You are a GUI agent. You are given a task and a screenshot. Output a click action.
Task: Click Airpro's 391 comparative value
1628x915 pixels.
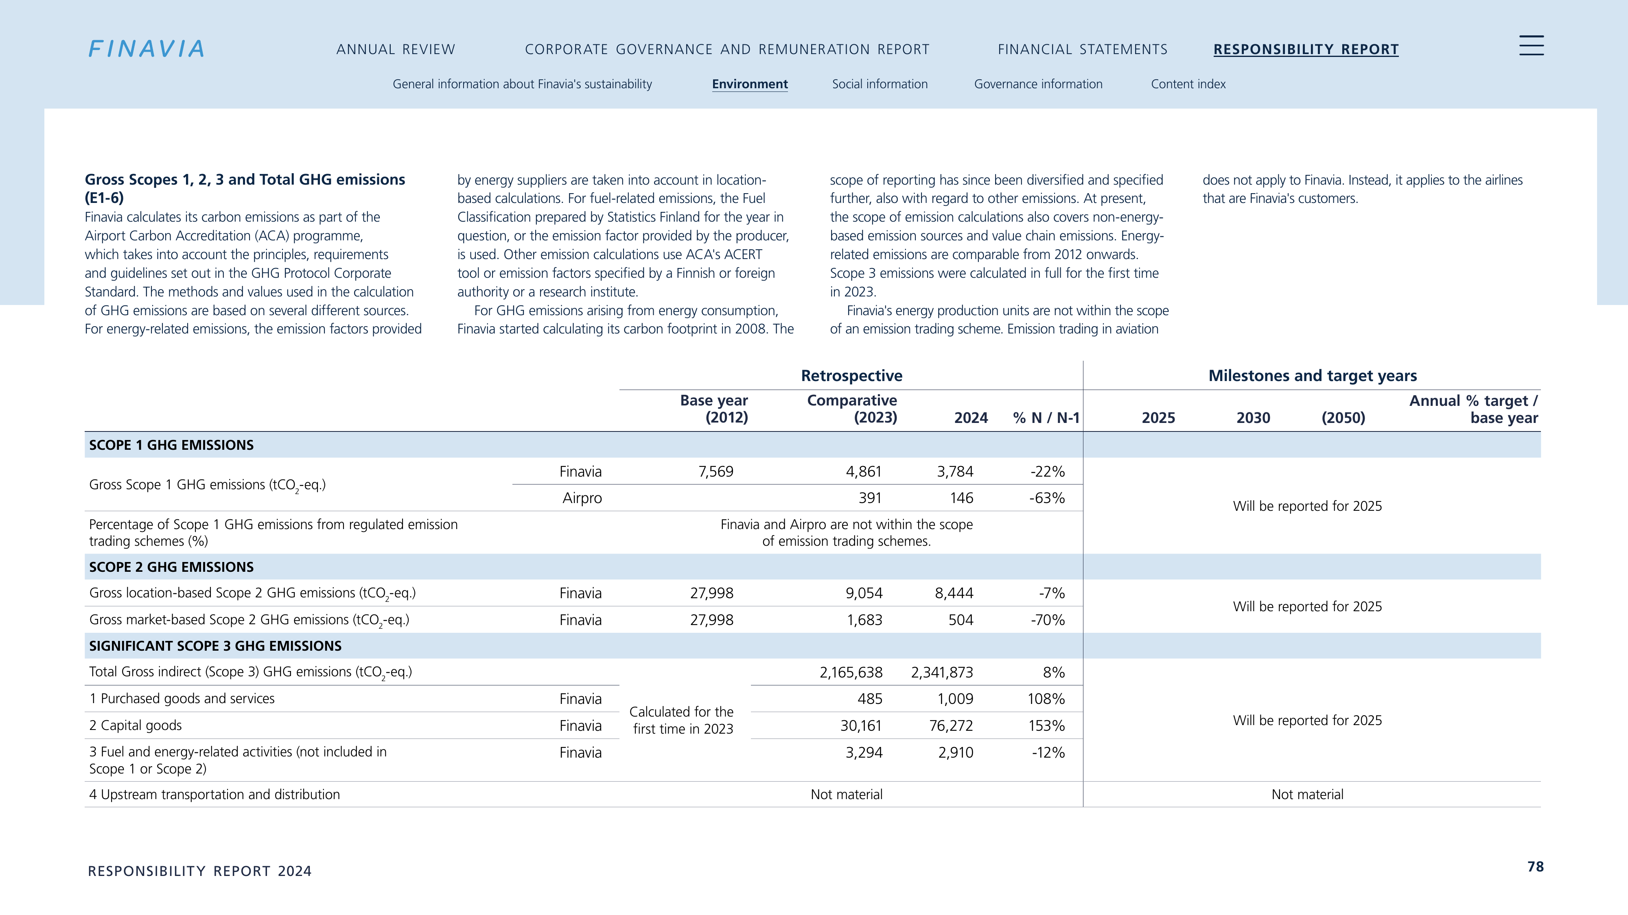pos(870,498)
